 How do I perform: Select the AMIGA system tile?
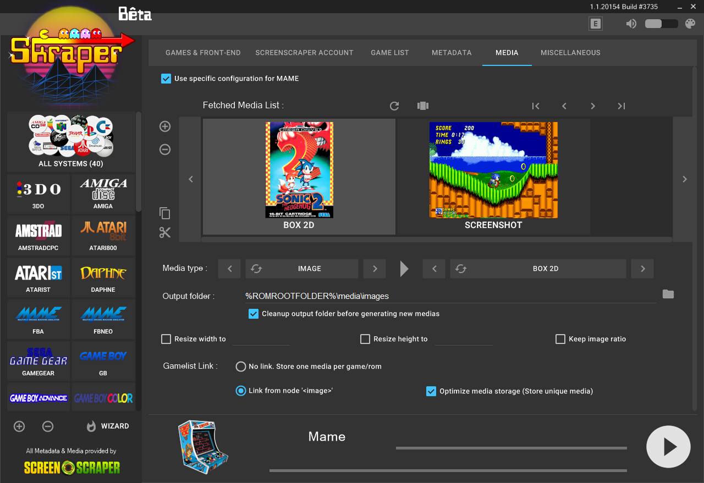(103, 193)
